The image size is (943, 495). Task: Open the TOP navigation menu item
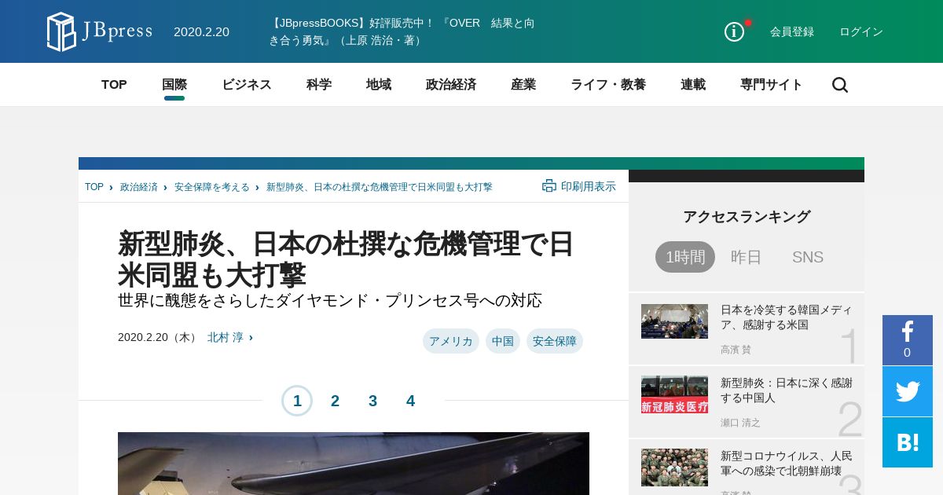[114, 85]
